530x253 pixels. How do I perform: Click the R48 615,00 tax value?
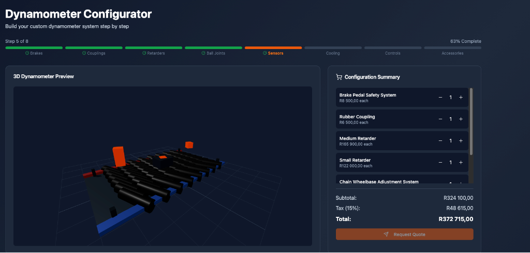[460, 208]
